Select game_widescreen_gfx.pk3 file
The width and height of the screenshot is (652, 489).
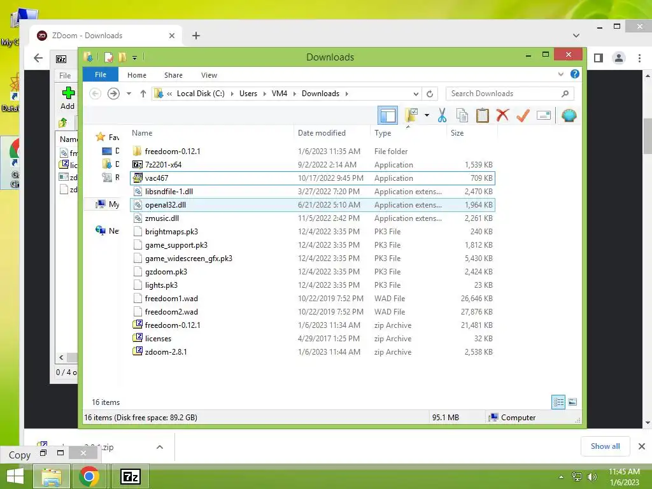(312, 259)
